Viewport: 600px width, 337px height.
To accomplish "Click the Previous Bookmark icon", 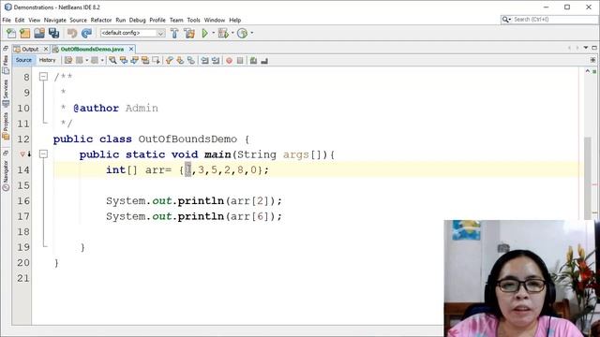I will (169, 60).
